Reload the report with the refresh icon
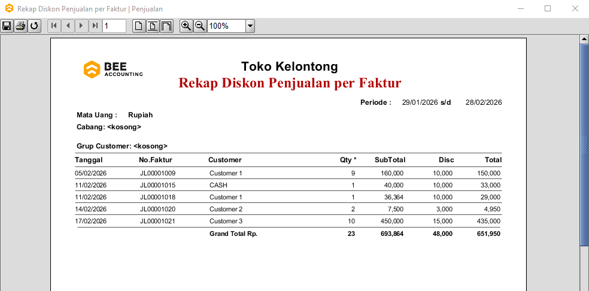This screenshot has height=291, width=589. click(34, 26)
